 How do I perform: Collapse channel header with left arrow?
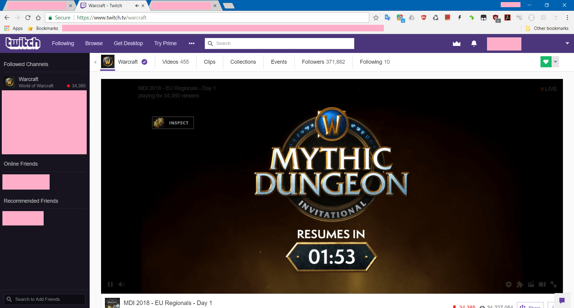[x=95, y=62]
